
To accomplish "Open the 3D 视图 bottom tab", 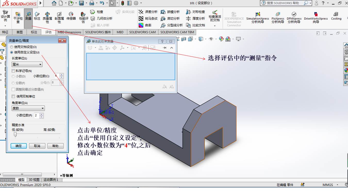I will (34, 180).
